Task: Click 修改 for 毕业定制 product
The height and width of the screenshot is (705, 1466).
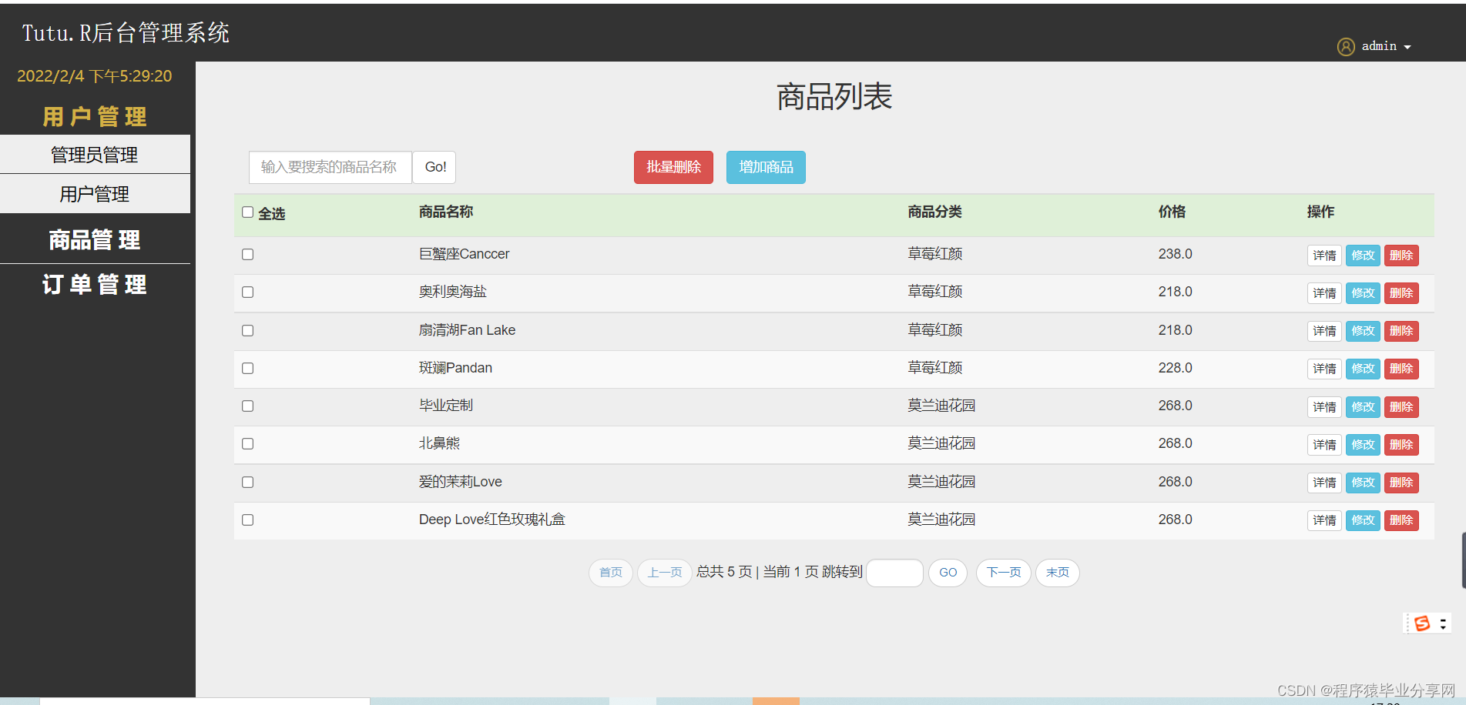Action: click(x=1362, y=406)
